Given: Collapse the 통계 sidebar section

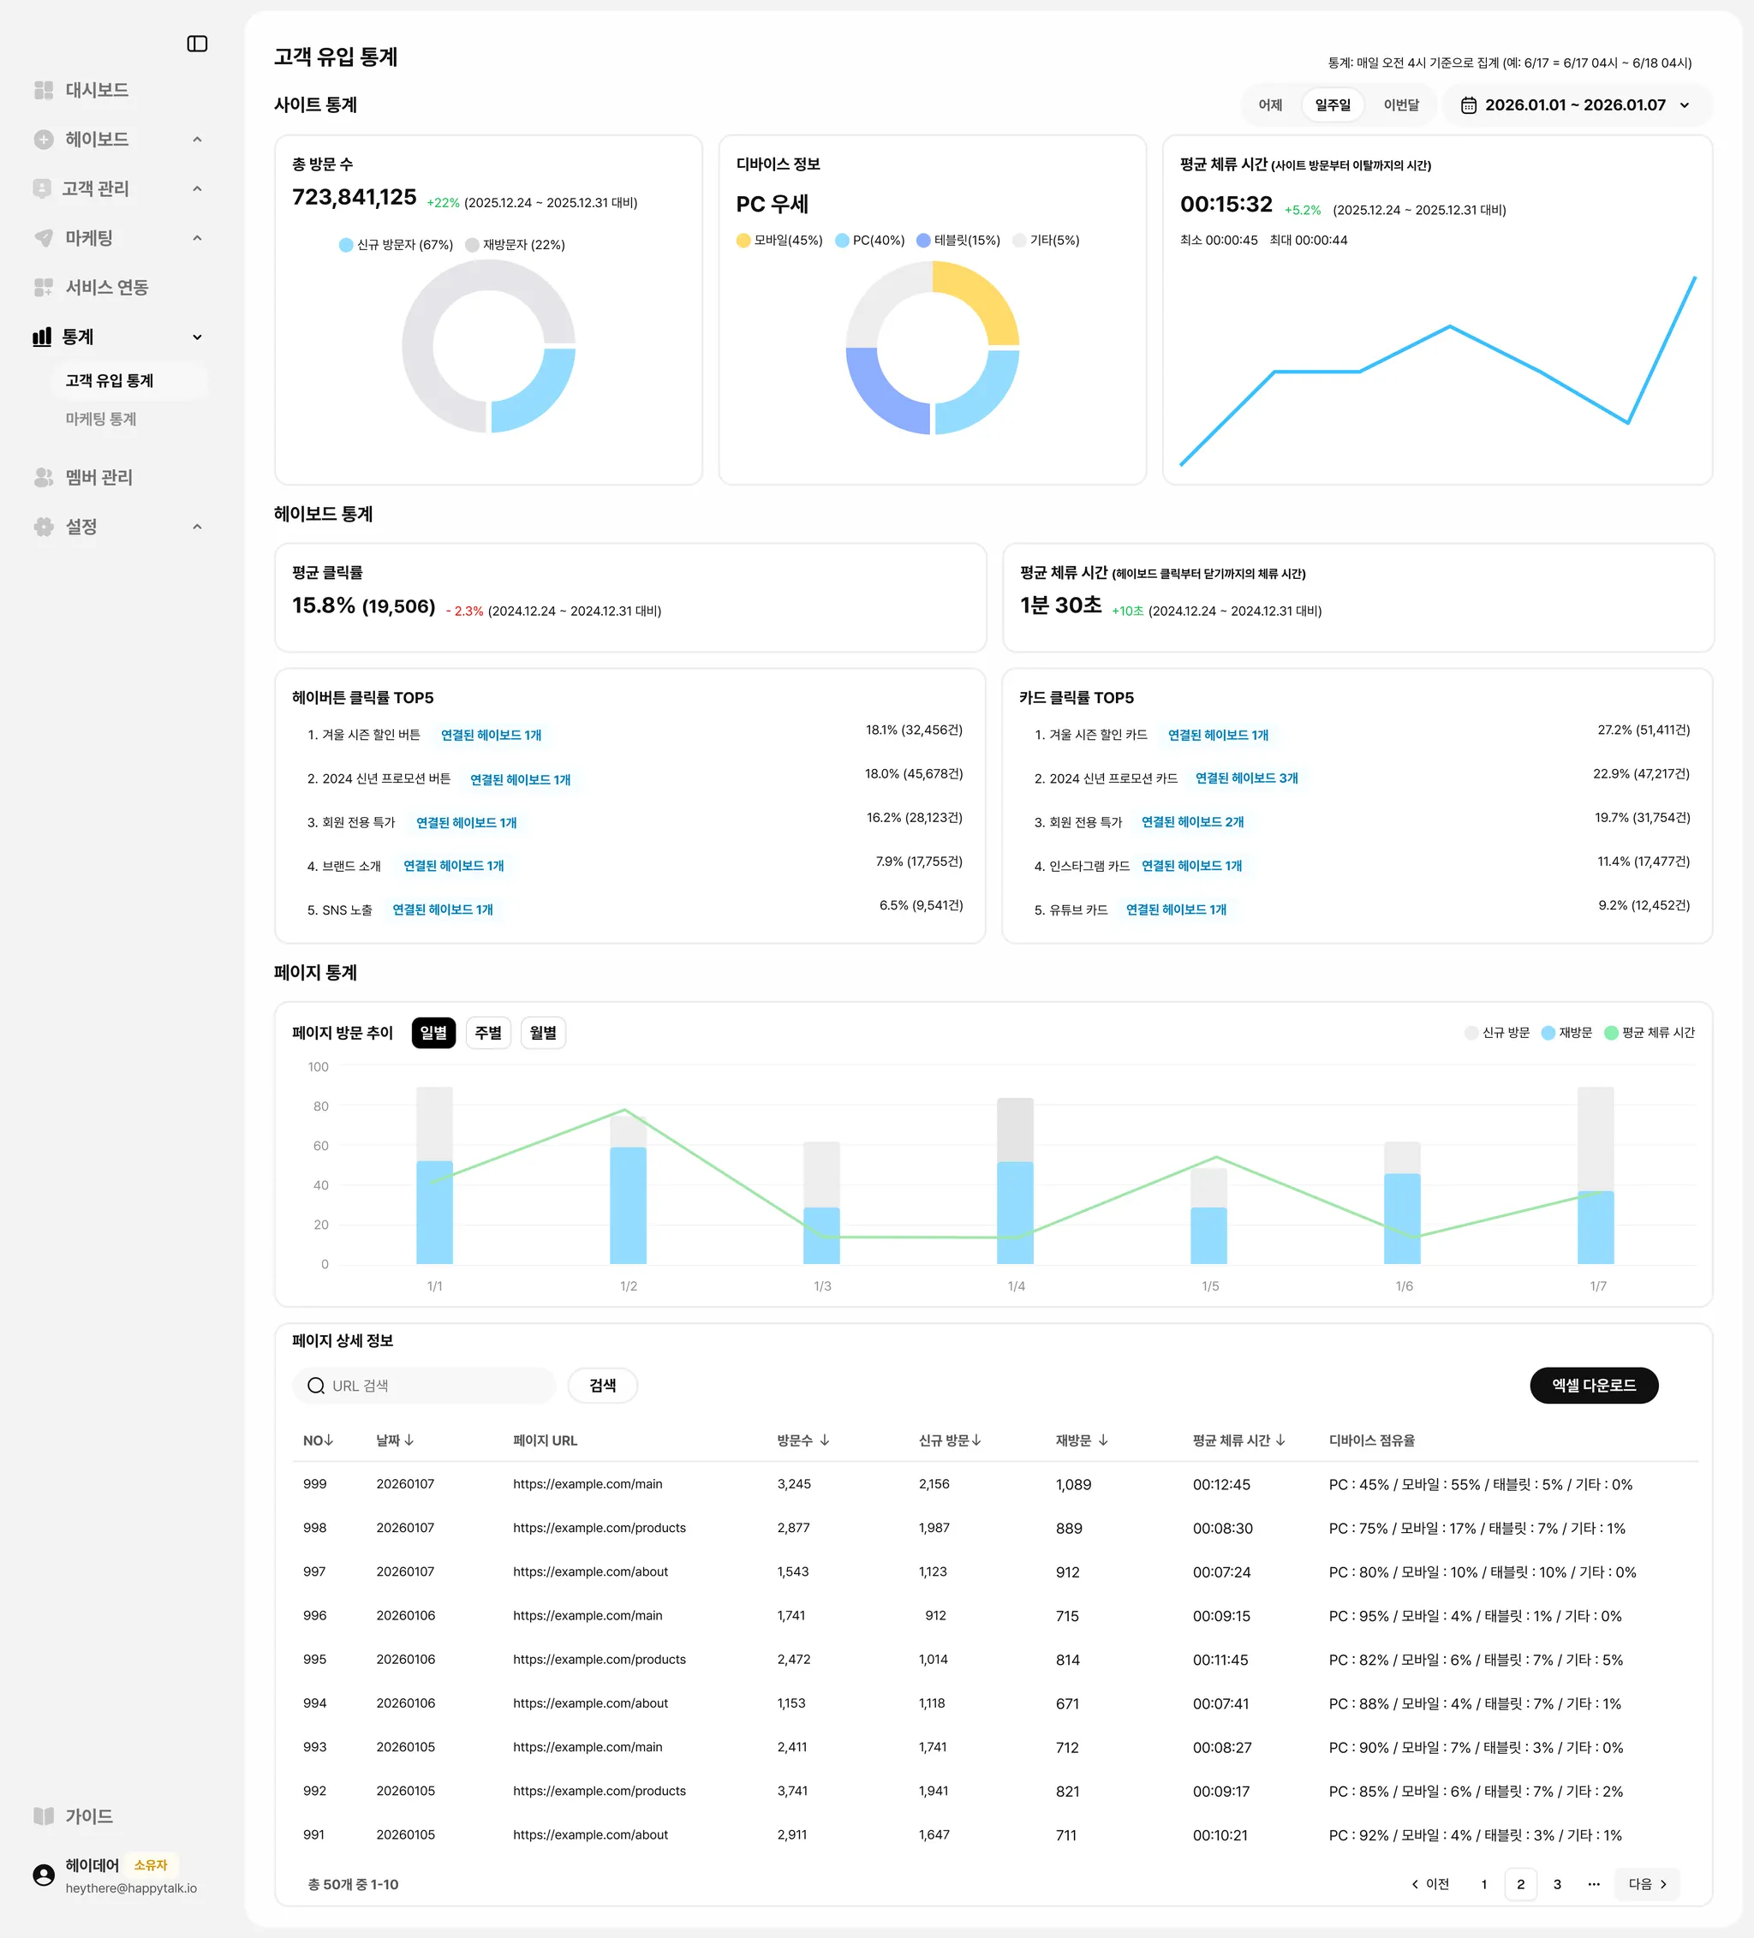Looking at the screenshot, I should (197, 337).
